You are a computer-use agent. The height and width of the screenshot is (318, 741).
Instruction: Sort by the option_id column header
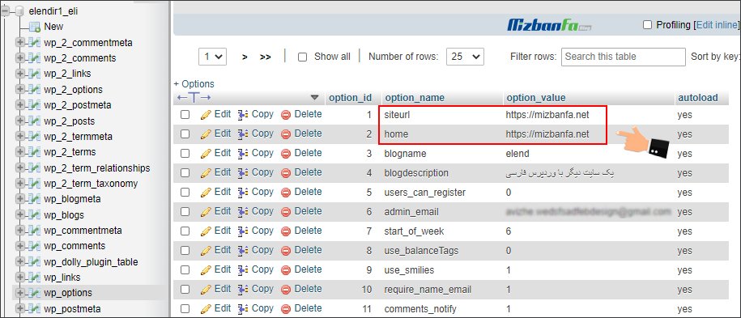(x=350, y=98)
